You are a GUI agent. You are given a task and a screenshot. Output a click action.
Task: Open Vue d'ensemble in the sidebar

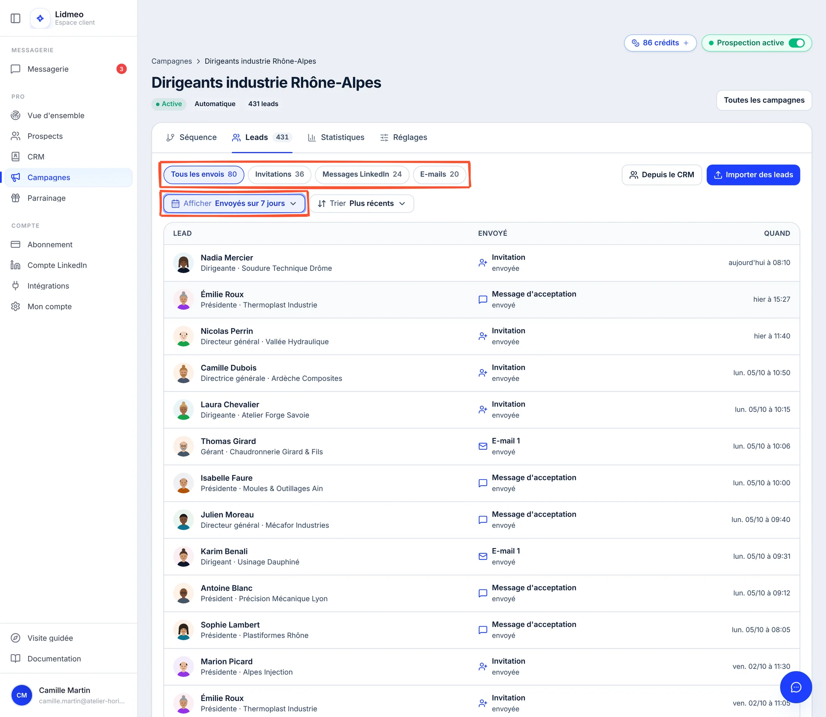pyautogui.click(x=68, y=116)
